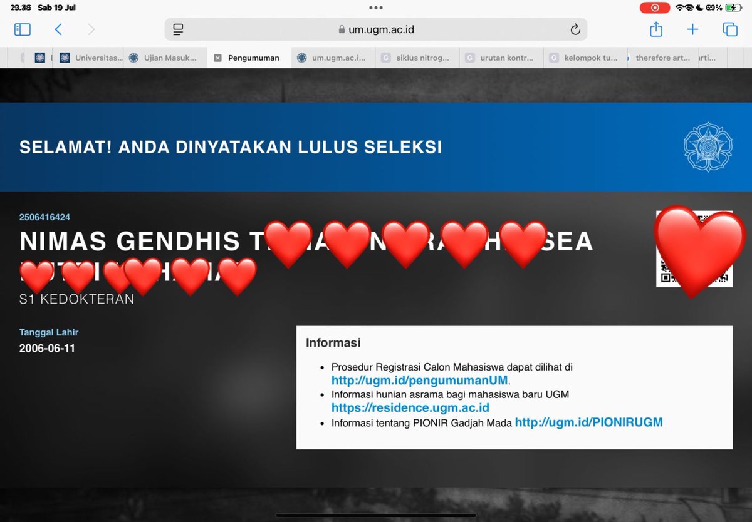
Task: Open page reader/format menu icon
Action: click(x=178, y=29)
